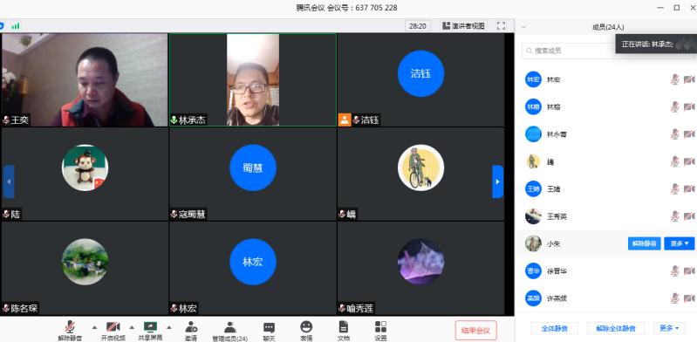
Task: Click 解除静音 button on 小朱 row
Action: [644, 243]
